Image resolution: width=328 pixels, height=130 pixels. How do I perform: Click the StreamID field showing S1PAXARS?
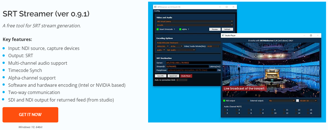[x=187, y=66]
